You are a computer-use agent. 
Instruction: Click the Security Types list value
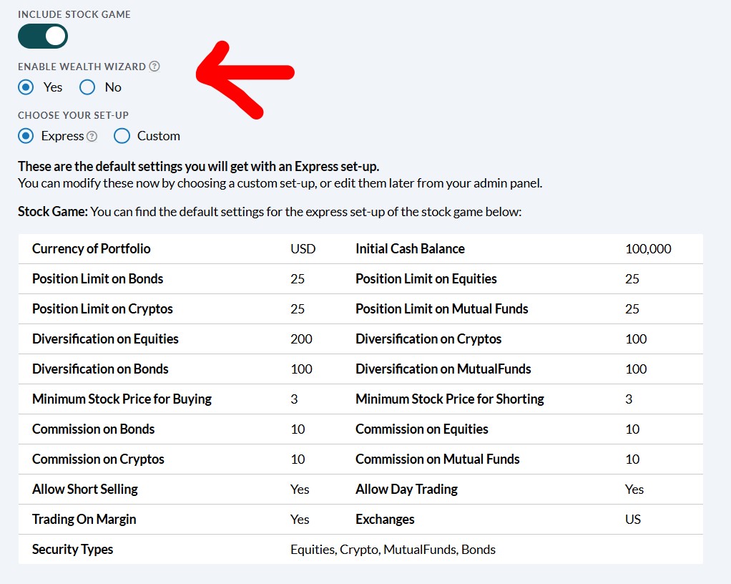pyautogui.click(x=393, y=550)
